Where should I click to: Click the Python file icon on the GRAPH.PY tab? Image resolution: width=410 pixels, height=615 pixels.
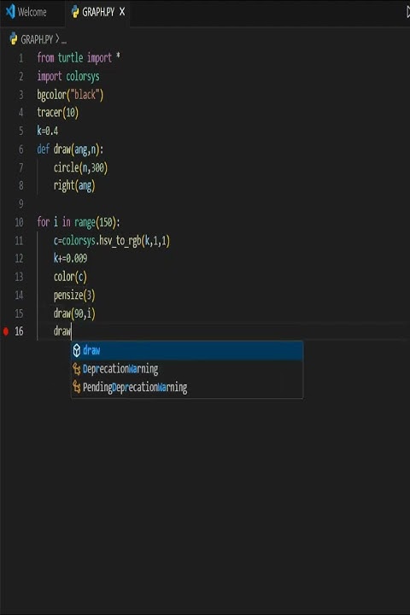click(x=75, y=12)
